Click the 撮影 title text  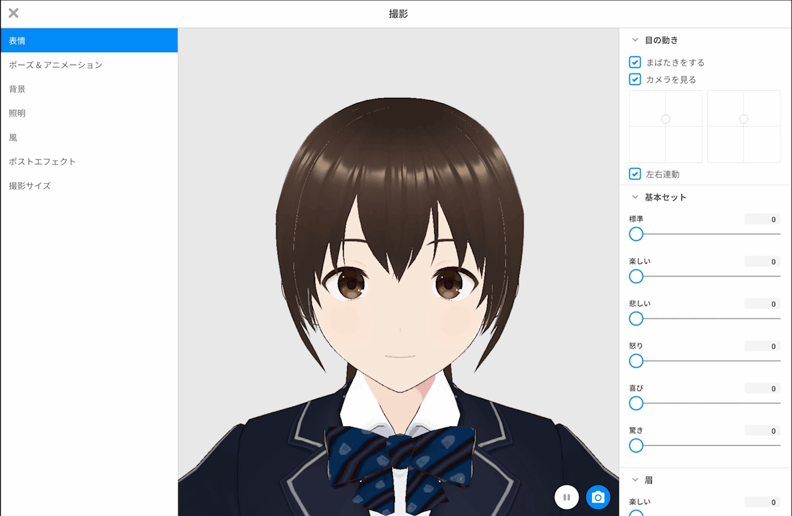point(398,13)
